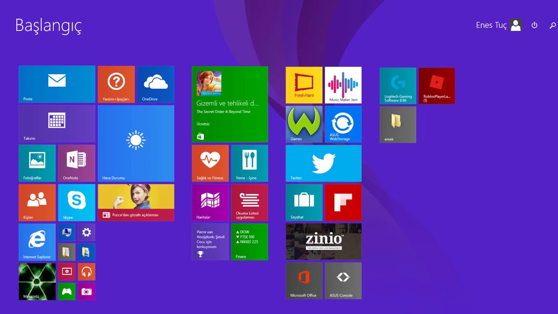Click the search magnifier icon
This screenshot has height=314, width=558.
coord(552,26)
